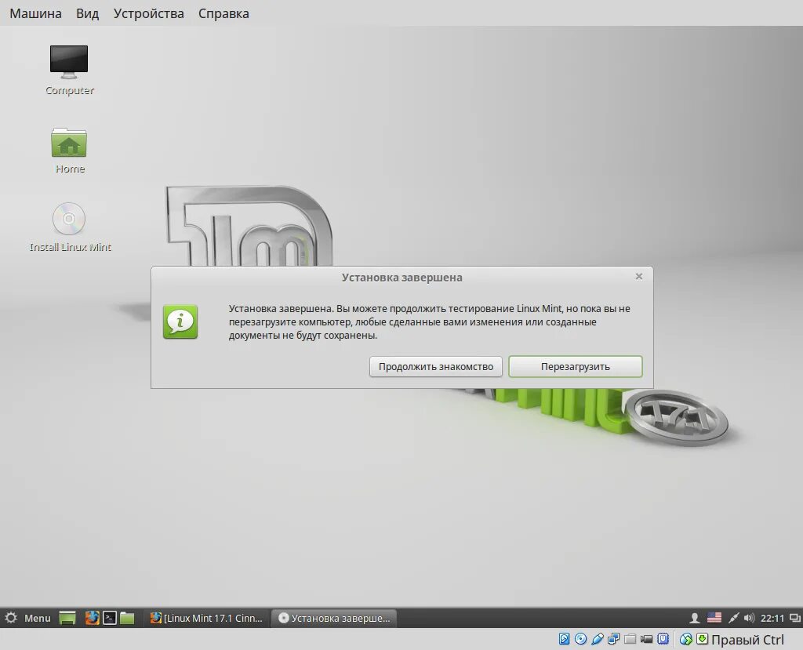Click the VirtualBox USB devices indicator
This screenshot has height=650, width=803.
(597, 639)
